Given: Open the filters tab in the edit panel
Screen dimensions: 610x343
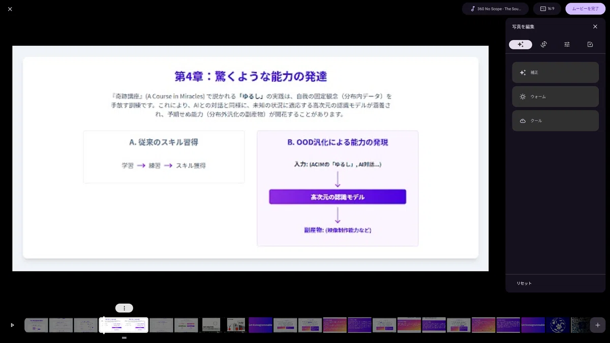Looking at the screenshot, I should pos(590,45).
